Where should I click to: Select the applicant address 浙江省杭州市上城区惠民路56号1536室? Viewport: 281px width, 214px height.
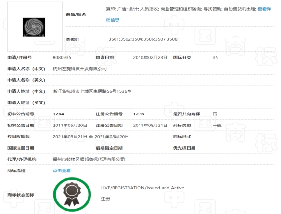click(x=92, y=91)
